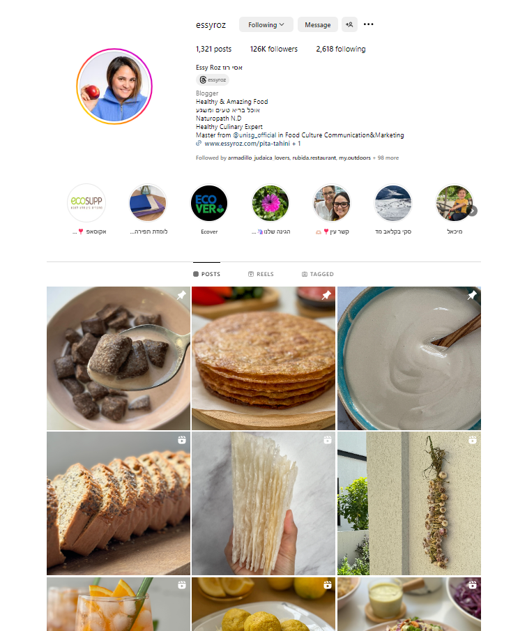
Task: Open the www.essyroz.com/pita-tahini link
Action: (247, 144)
